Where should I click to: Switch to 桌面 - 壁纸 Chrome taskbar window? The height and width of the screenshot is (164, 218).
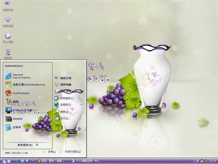tap(51, 161)
